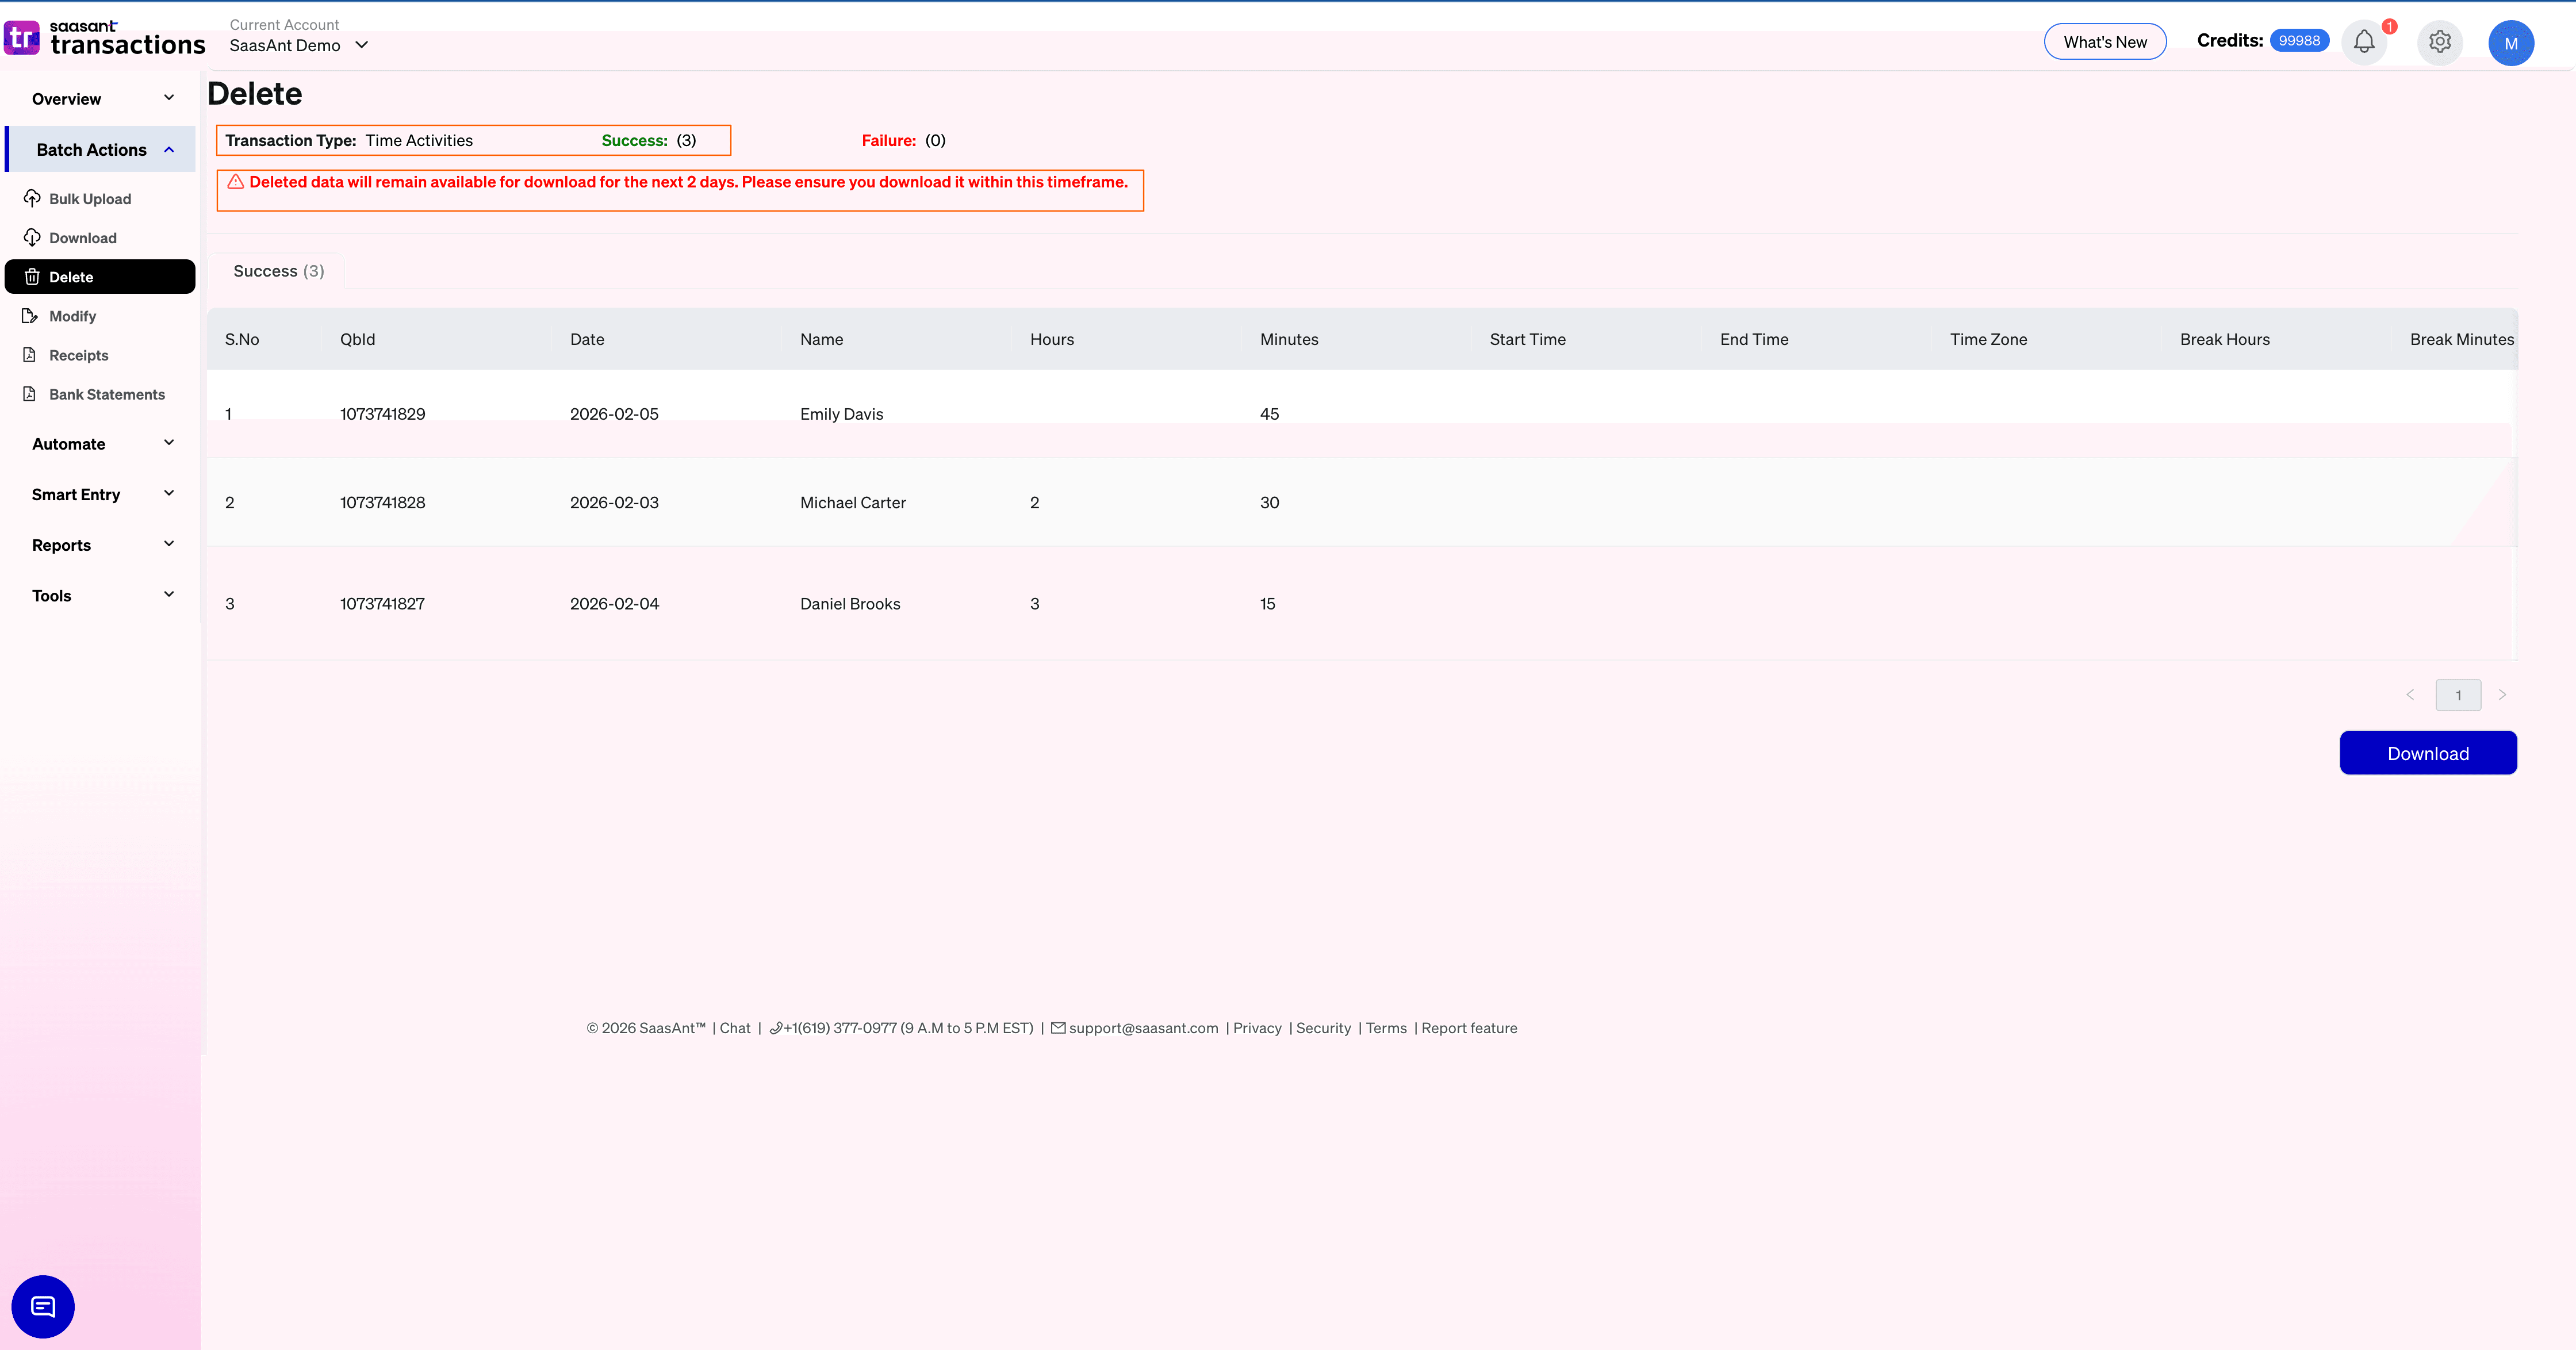This screenshot has height=1350, width=2576.
Task: Click the blue Download button
Action: (2428, 753)
